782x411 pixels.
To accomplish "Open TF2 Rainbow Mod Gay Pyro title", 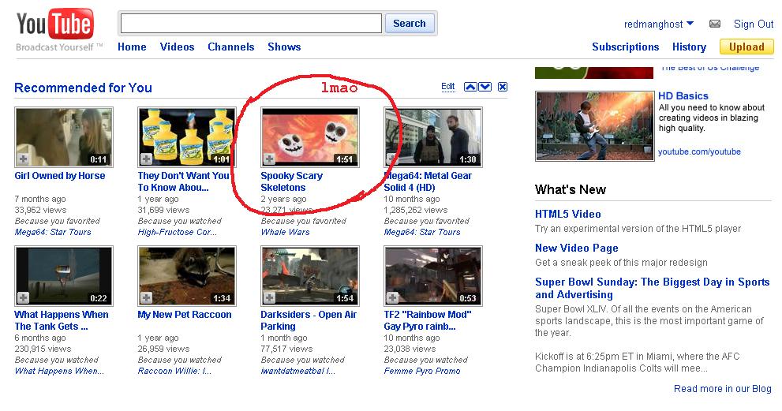I will click(428, 320).
